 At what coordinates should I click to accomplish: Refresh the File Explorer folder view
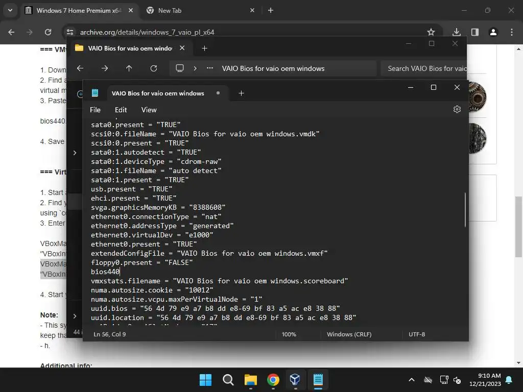pyautogui.click(x=154, y=68)
